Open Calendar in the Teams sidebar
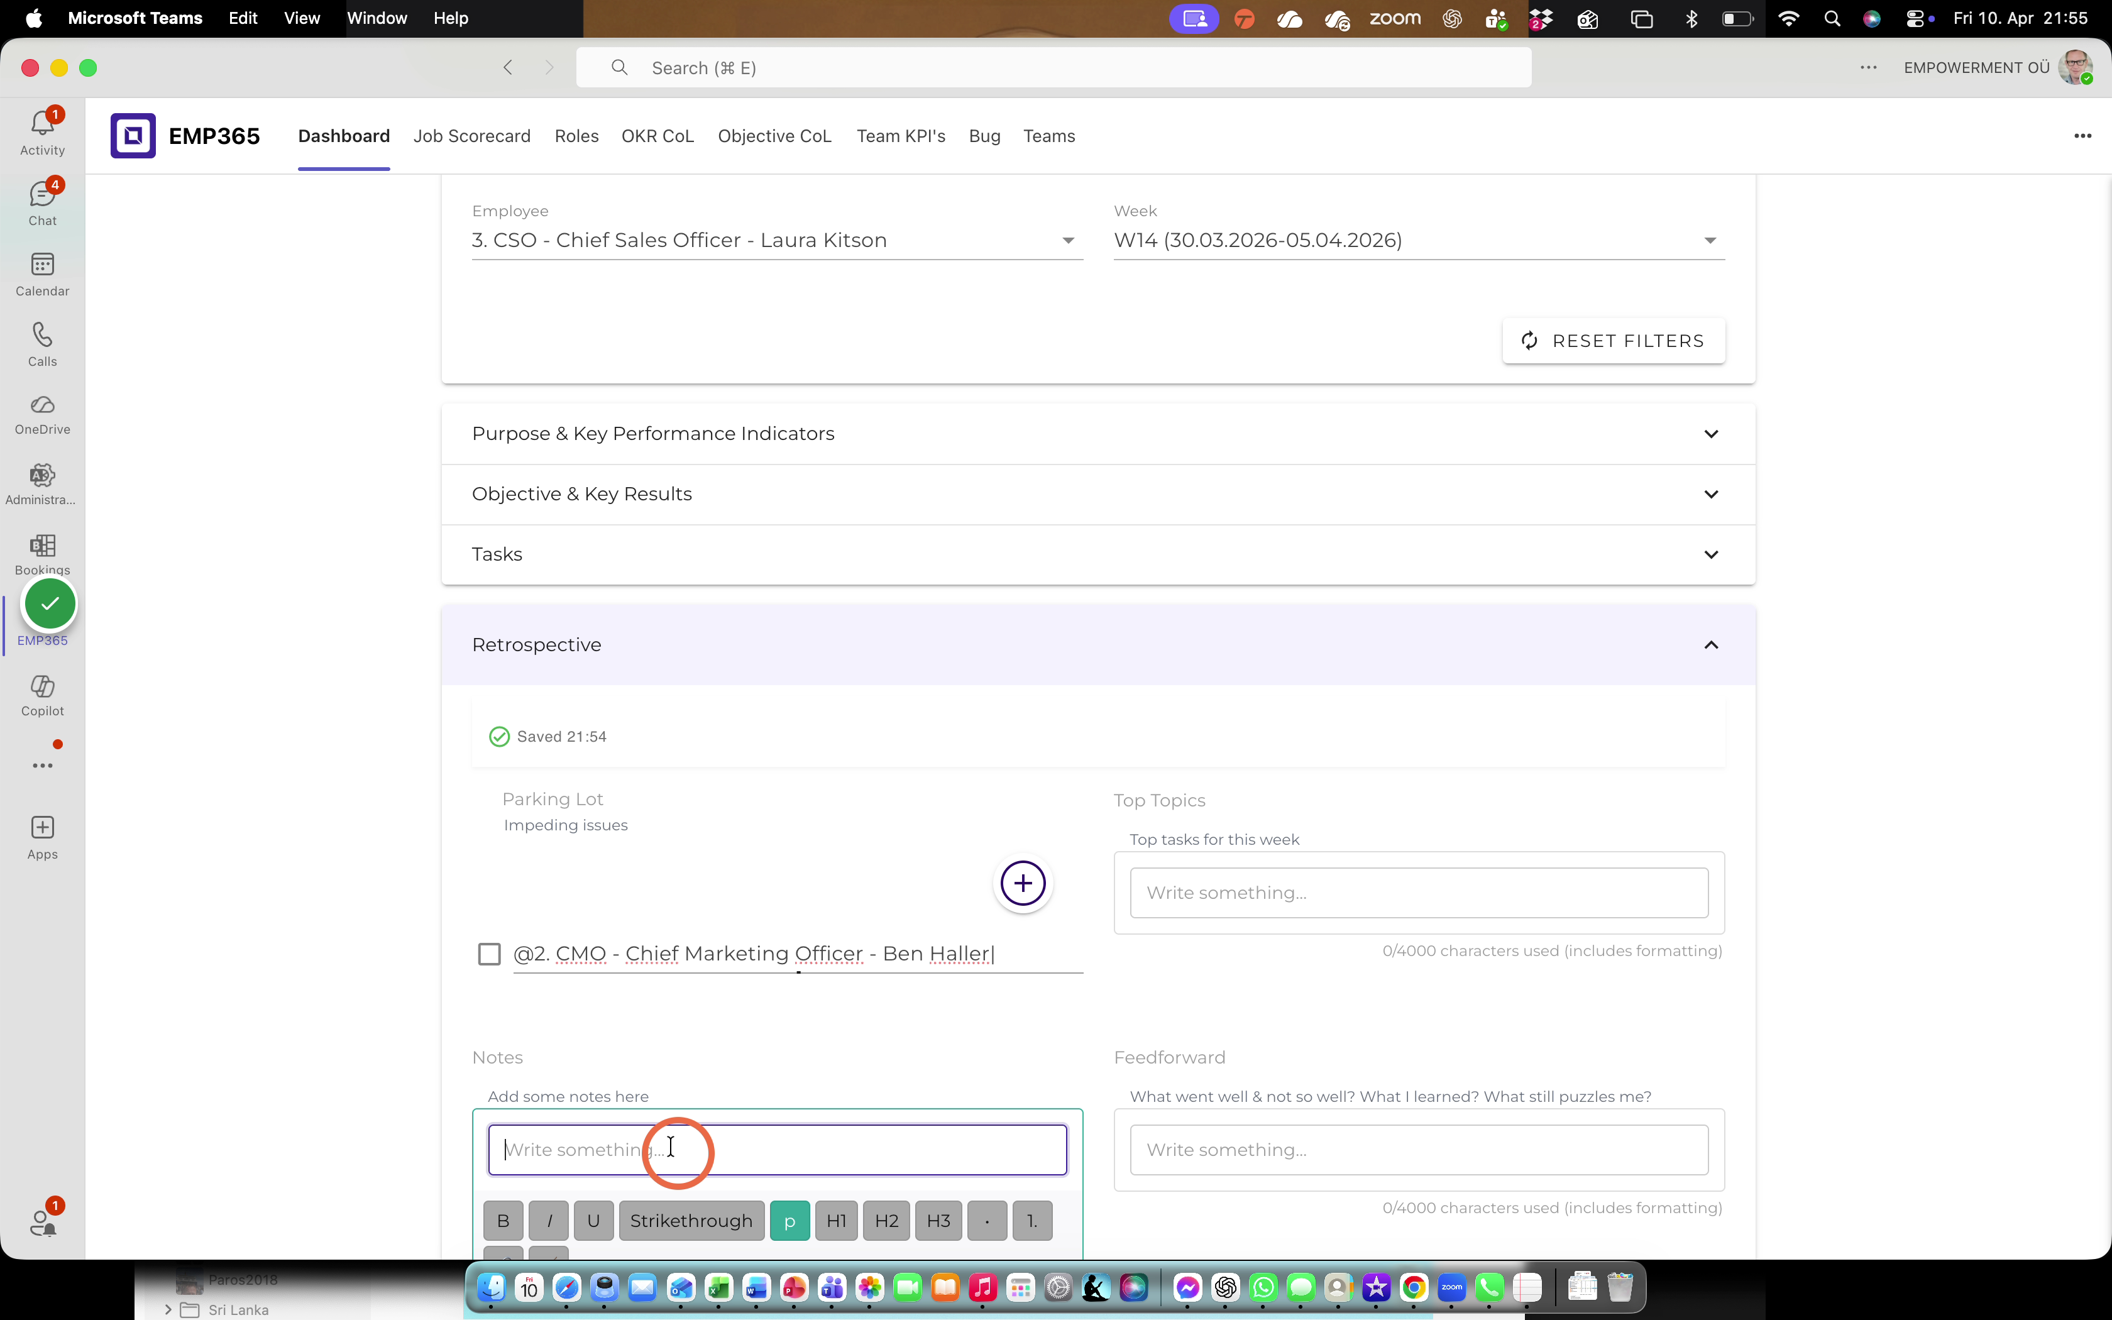 coord(42,274)
